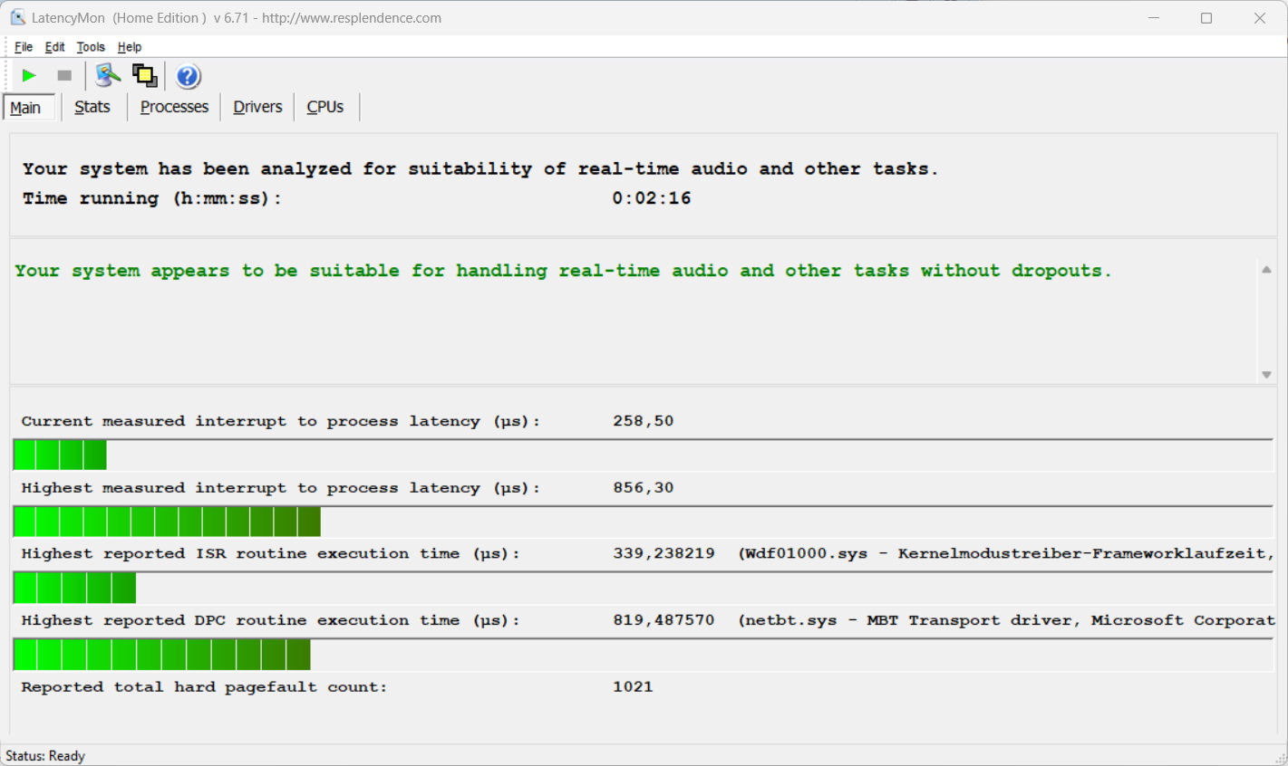
Task: Open help via blue question mark icon
Action: (188, 77)
